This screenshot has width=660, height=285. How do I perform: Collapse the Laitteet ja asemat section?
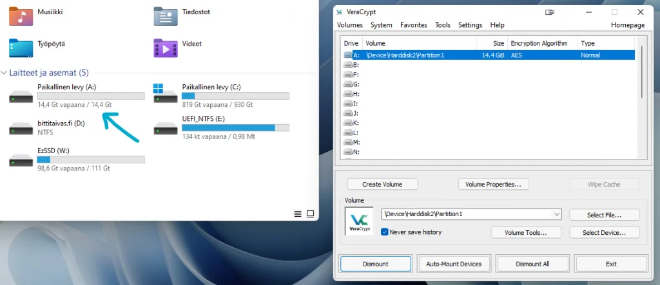click(x=5, y=73)
